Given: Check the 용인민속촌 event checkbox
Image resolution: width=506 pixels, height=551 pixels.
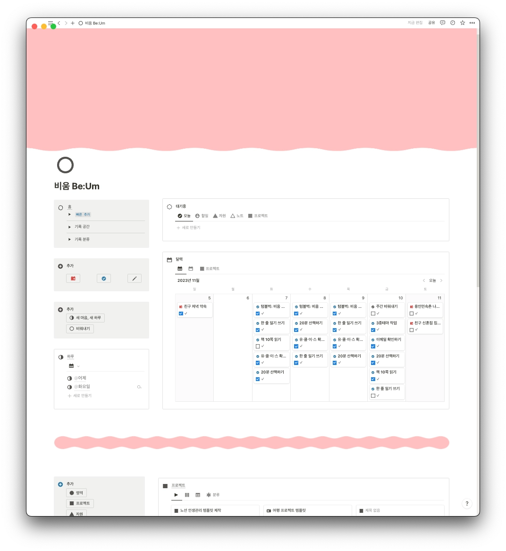Looking at the screenshot, I should pyautogui.click(x=412, y=314).
